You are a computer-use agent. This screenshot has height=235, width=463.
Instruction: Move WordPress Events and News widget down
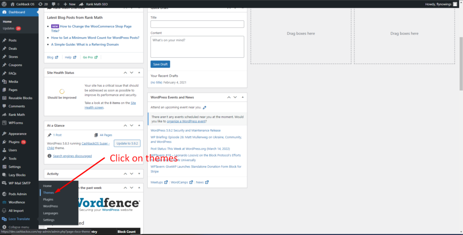235,97
